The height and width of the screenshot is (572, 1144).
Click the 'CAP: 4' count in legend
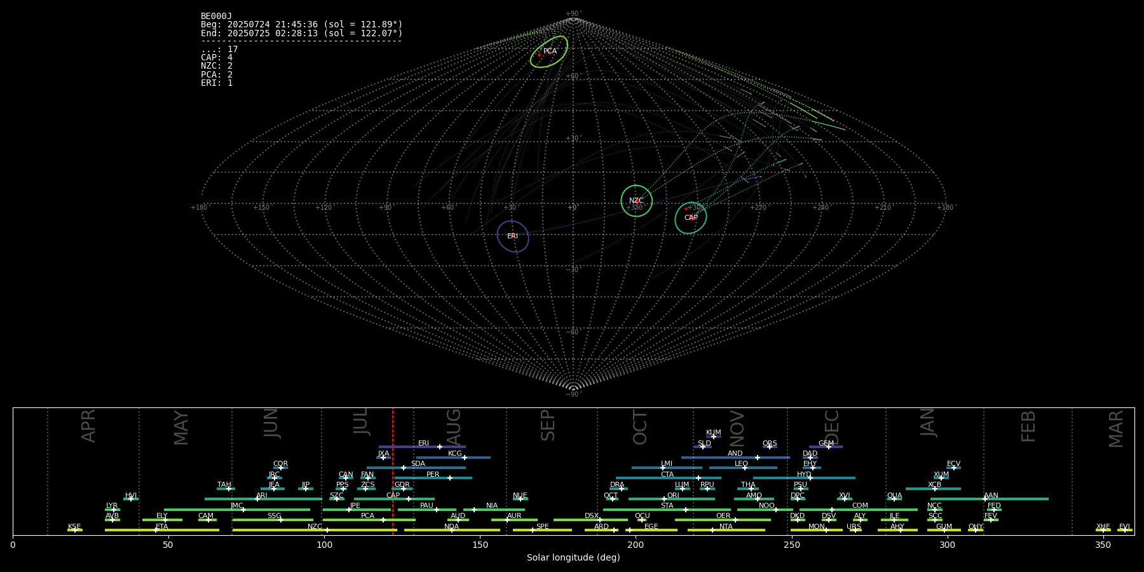[217, 58]
